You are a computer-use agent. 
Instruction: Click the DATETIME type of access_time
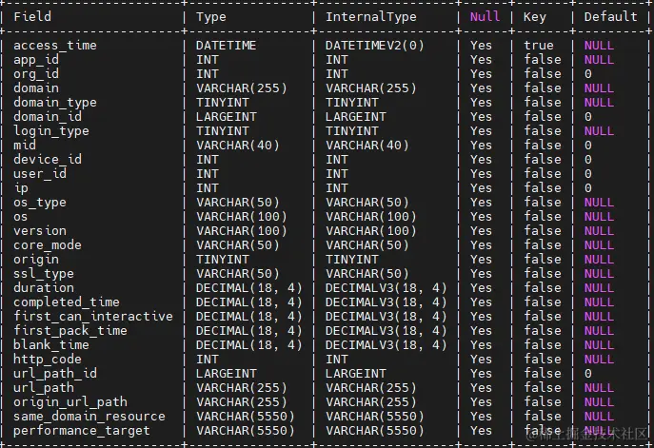(x=227, y=46)
